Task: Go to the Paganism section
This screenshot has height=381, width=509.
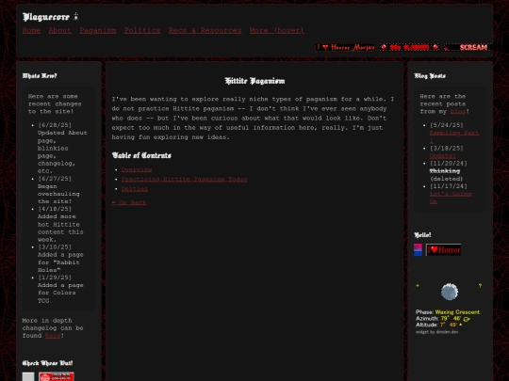Action: pos(98,30)
